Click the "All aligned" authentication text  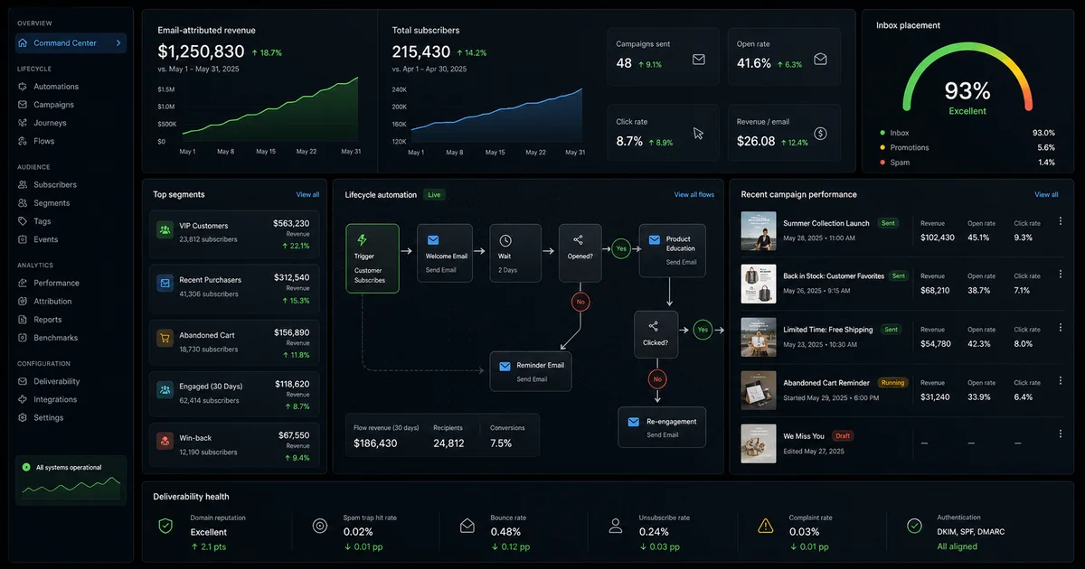[957, 546]
